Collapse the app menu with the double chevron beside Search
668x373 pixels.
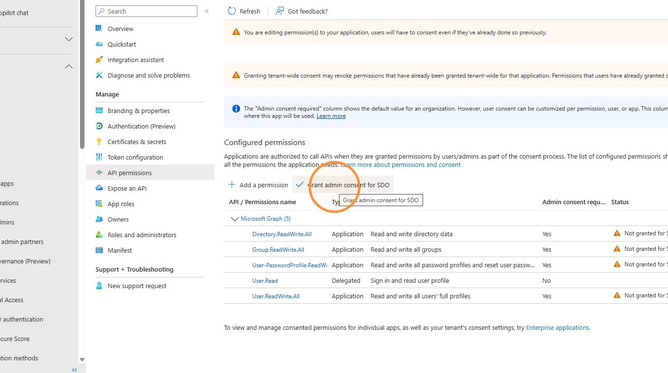(x=207, y=11)
